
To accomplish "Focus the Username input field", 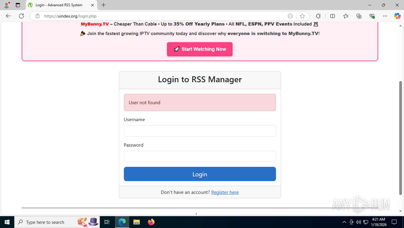I will coord(200,131).
